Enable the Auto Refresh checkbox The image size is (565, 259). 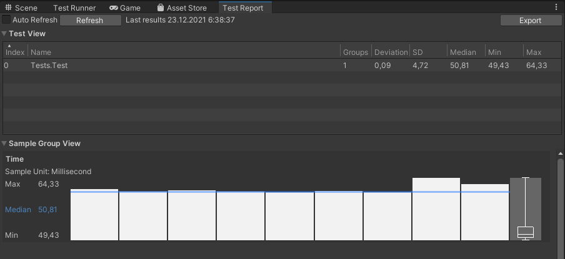point(6,20)
